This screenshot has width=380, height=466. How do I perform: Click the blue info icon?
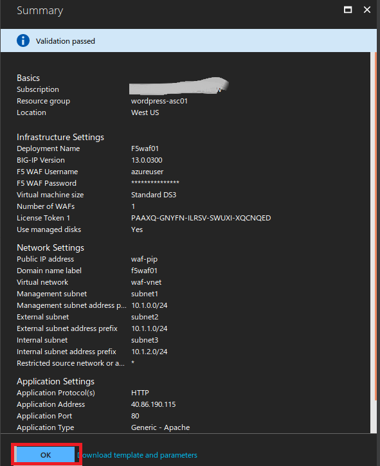click(x=23, y=40)
